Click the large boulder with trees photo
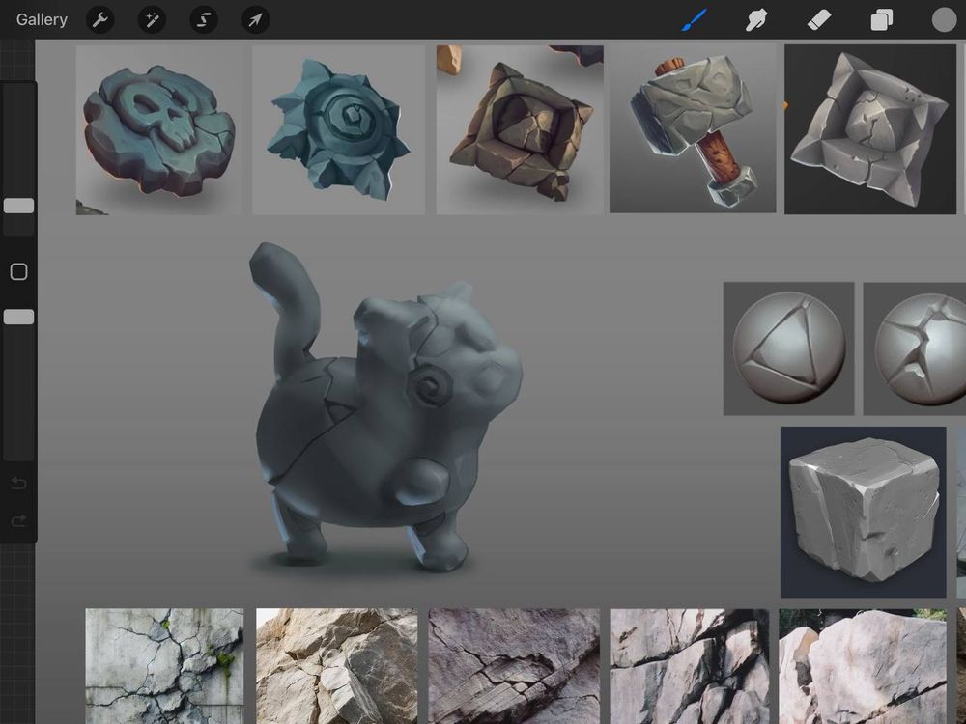This screenshot has height=724, width=966. coord(863,666)
